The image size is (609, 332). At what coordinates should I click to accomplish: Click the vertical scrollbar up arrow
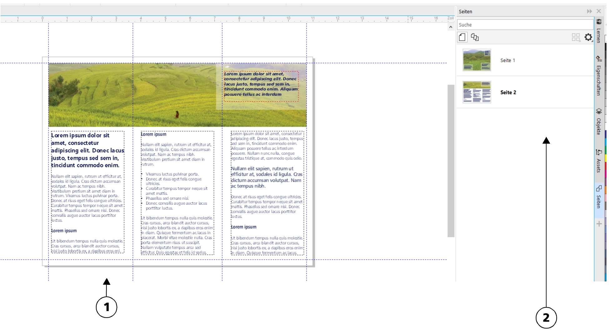pos(450,27)
